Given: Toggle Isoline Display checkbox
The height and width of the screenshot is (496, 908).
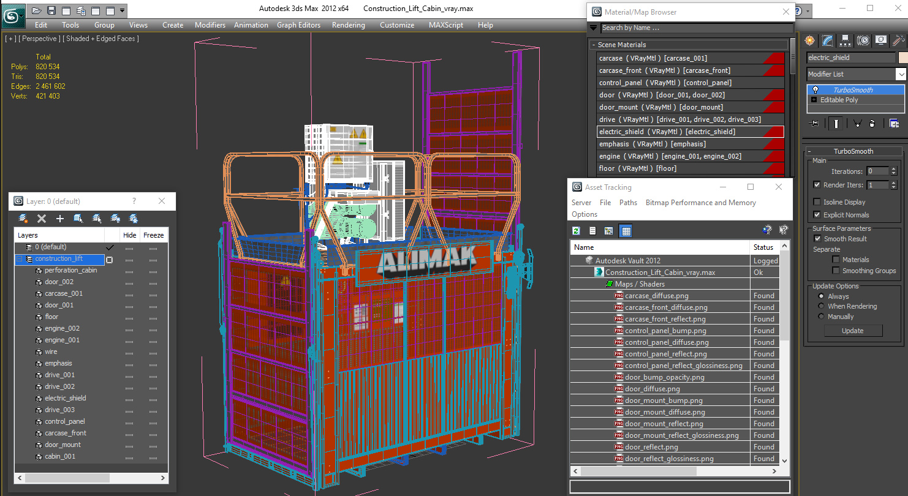Looking at the screenshot, I should pos(817,202).
